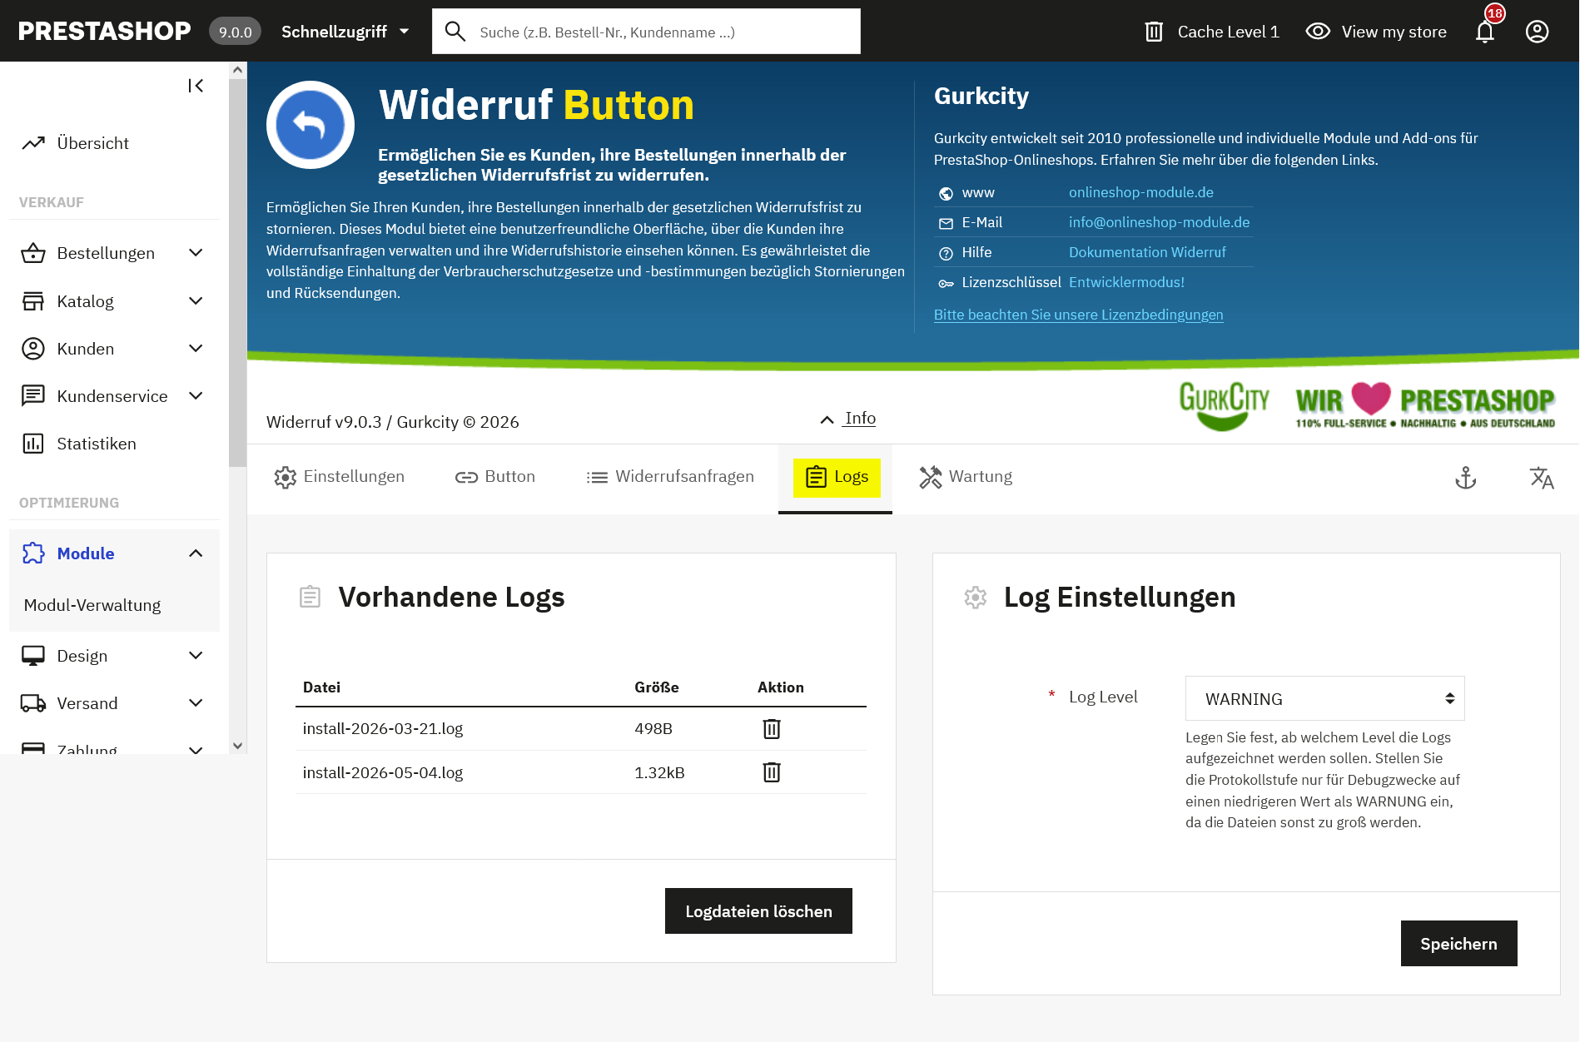Expand the Kunden submenu chevron
The height and width of the screenshot is (1042, 1580).
click(196, 349)
